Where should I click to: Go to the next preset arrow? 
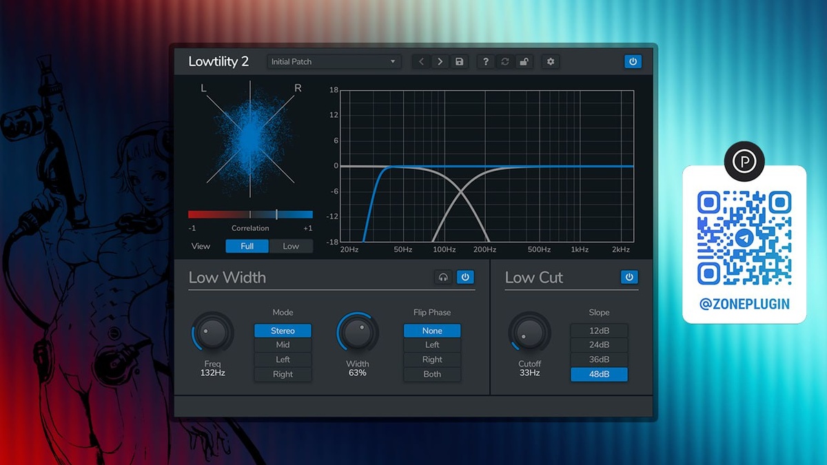tap(440, 61)
